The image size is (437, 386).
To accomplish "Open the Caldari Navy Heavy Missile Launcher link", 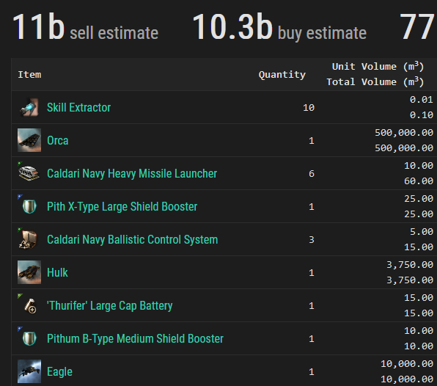I will (132, 173).
